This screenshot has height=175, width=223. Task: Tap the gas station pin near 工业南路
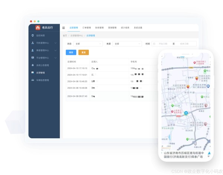pos(197,78)
